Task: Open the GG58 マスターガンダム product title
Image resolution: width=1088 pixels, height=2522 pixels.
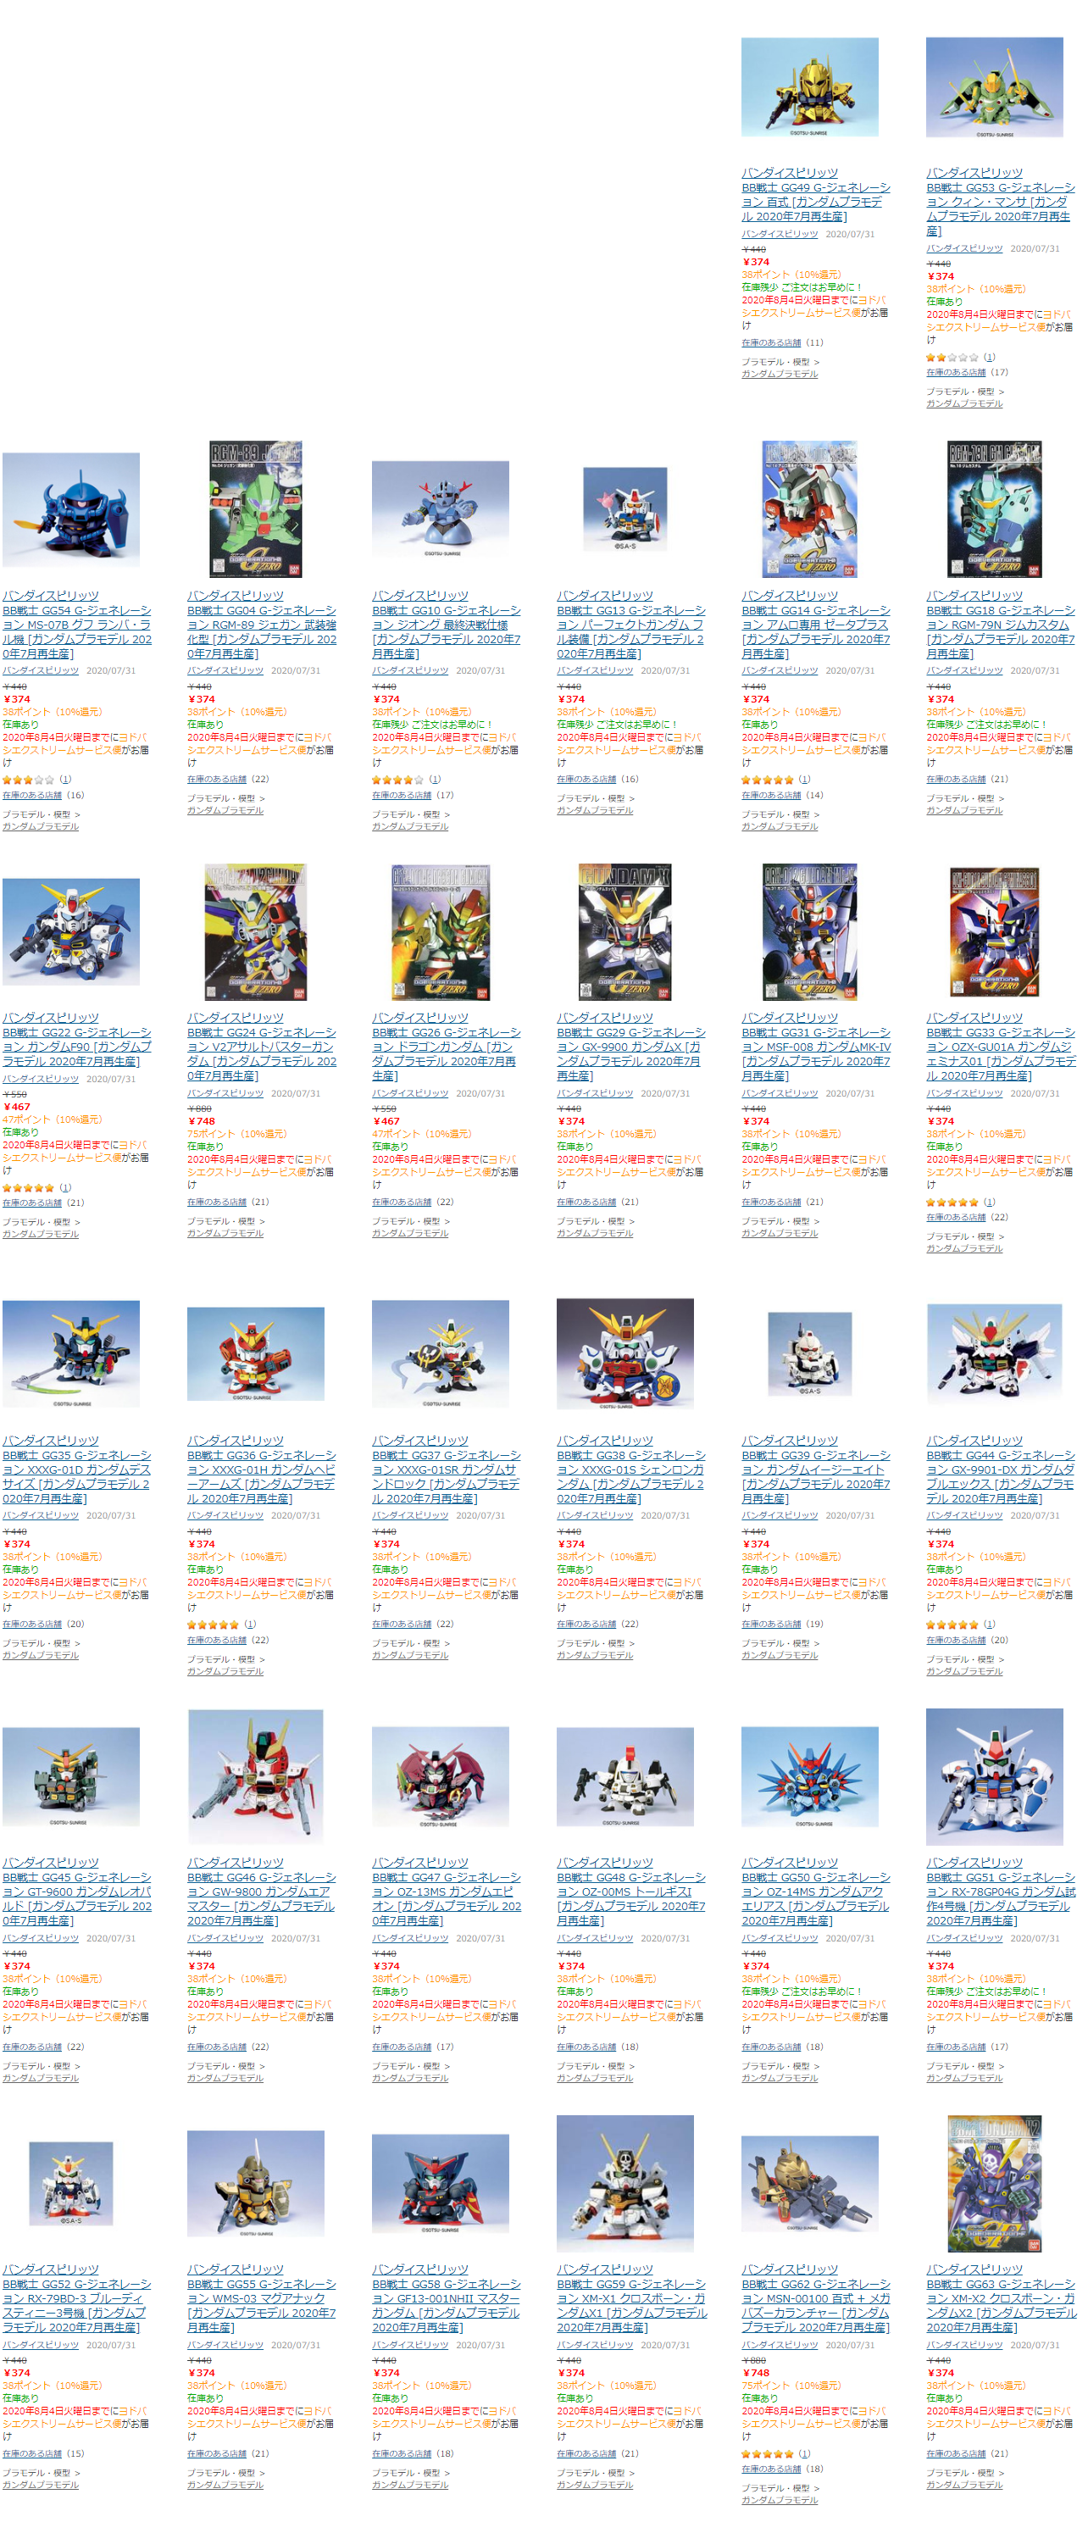Action: pos(447,2305)
